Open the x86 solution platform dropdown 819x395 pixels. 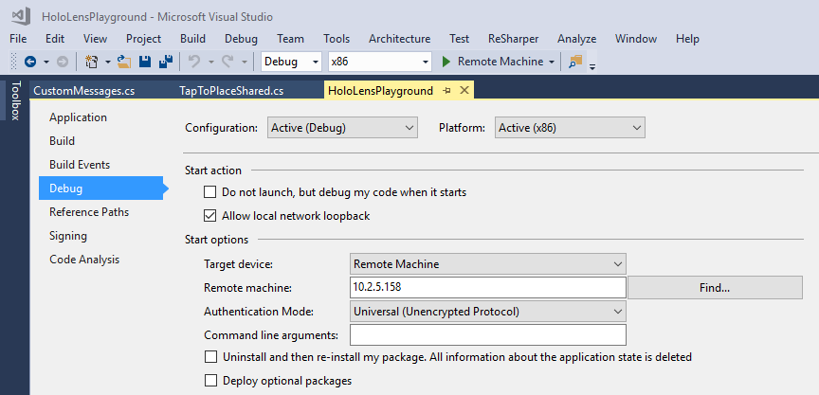[x=380, y=62]
